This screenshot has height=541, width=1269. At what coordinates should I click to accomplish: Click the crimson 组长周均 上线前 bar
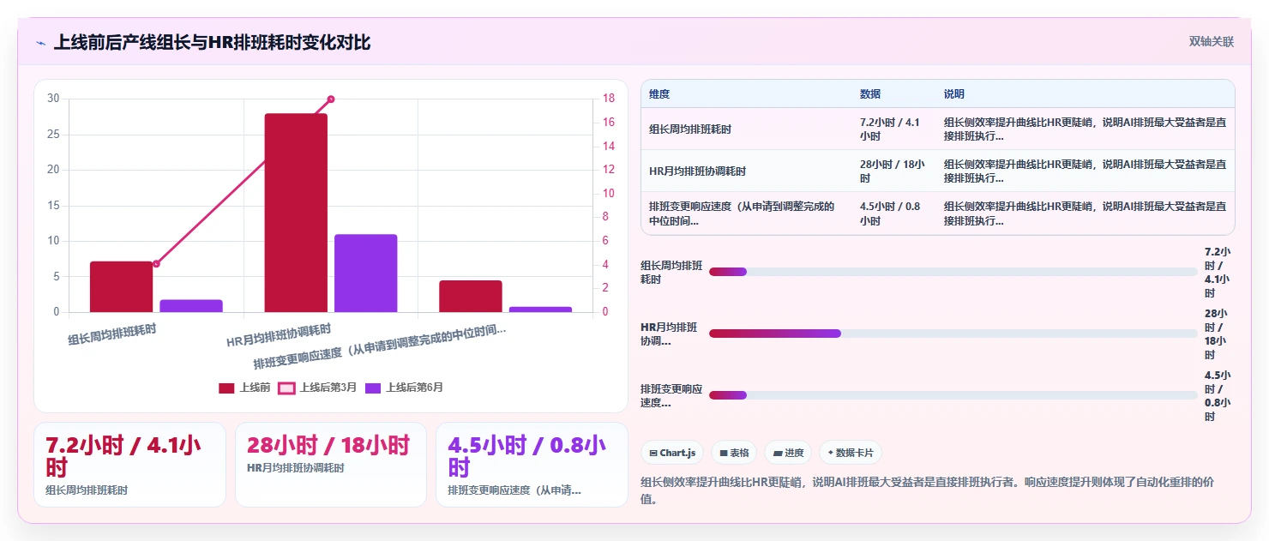[121, 287]
